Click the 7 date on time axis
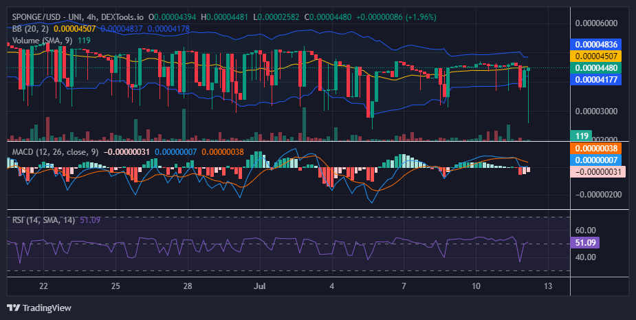 click(x=404, y=286)
